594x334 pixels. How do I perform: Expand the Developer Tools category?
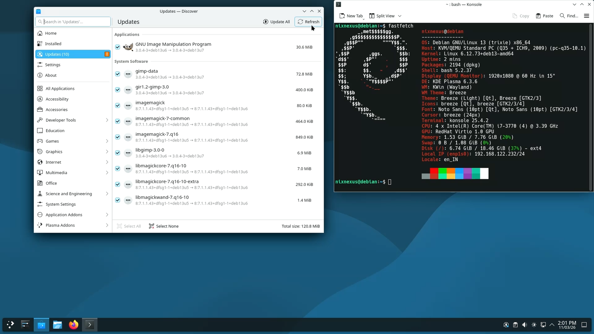107,120
